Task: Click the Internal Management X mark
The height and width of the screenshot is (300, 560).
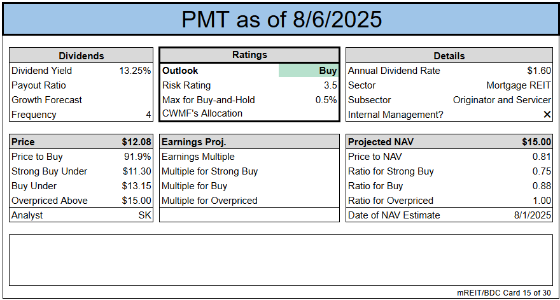Action: pyautogui.click(x=547, y=115)
